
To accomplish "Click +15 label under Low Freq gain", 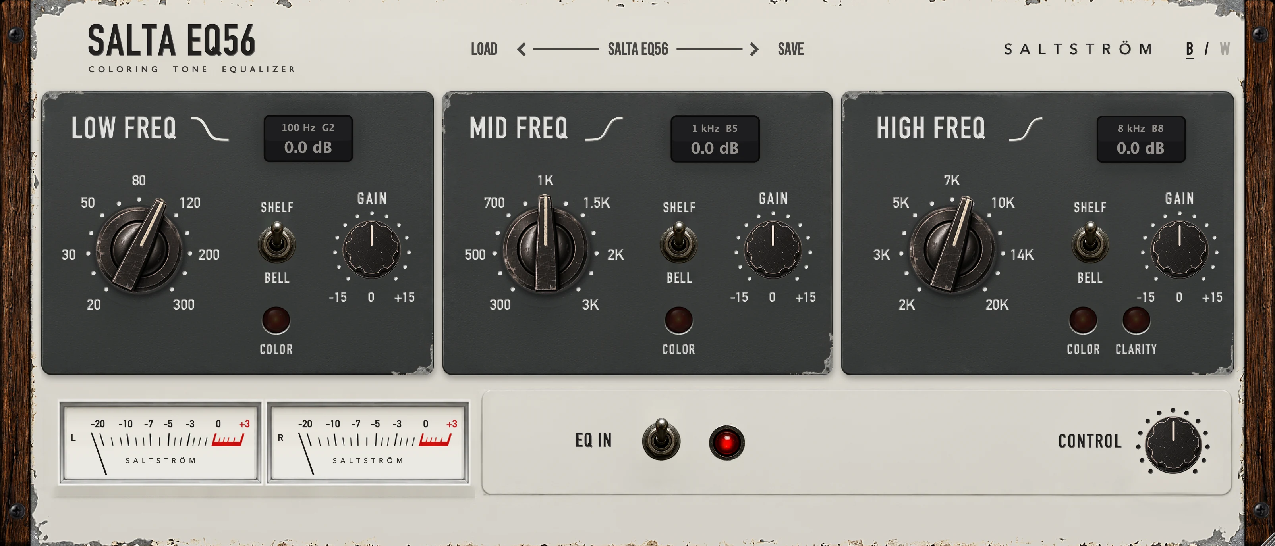I will pos(404,297).
